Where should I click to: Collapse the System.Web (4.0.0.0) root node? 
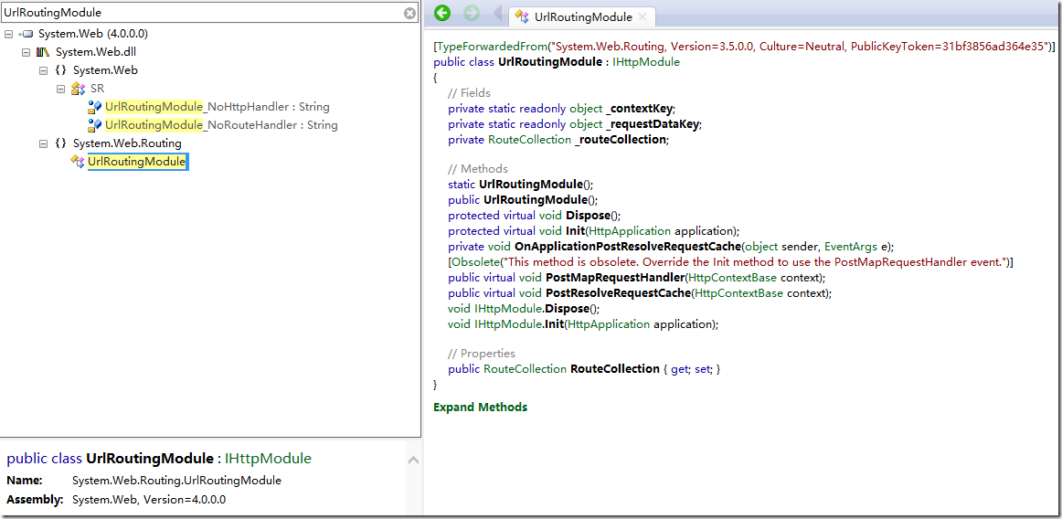tap(8, 34)
